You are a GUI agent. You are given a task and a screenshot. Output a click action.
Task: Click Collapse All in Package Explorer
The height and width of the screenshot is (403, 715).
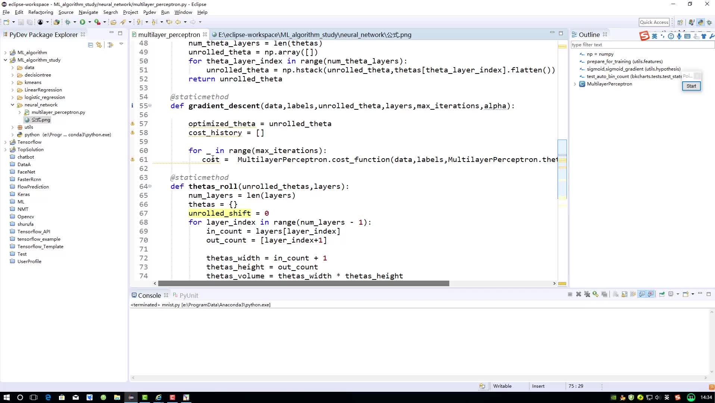[90, 45]
